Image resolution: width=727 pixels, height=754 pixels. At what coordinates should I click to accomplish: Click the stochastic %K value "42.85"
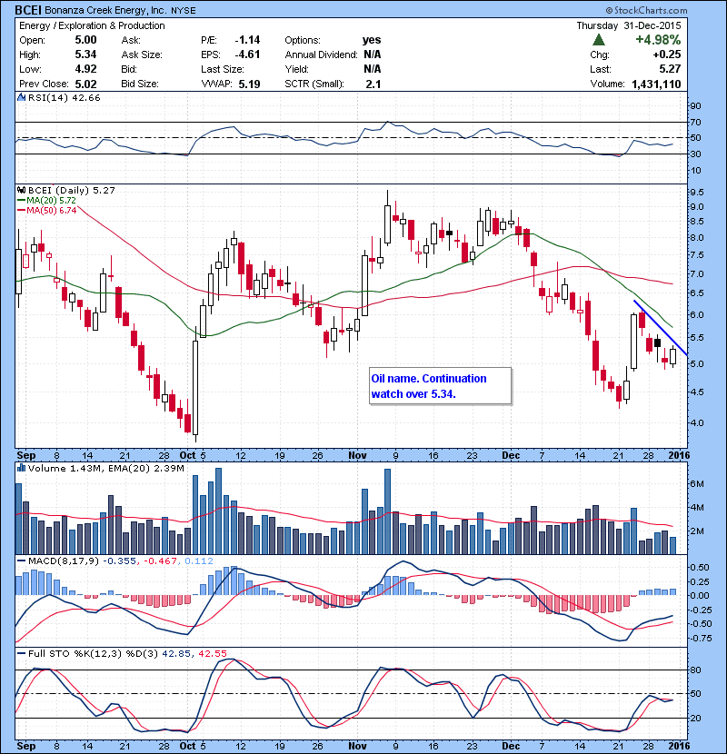coord(177,653)
